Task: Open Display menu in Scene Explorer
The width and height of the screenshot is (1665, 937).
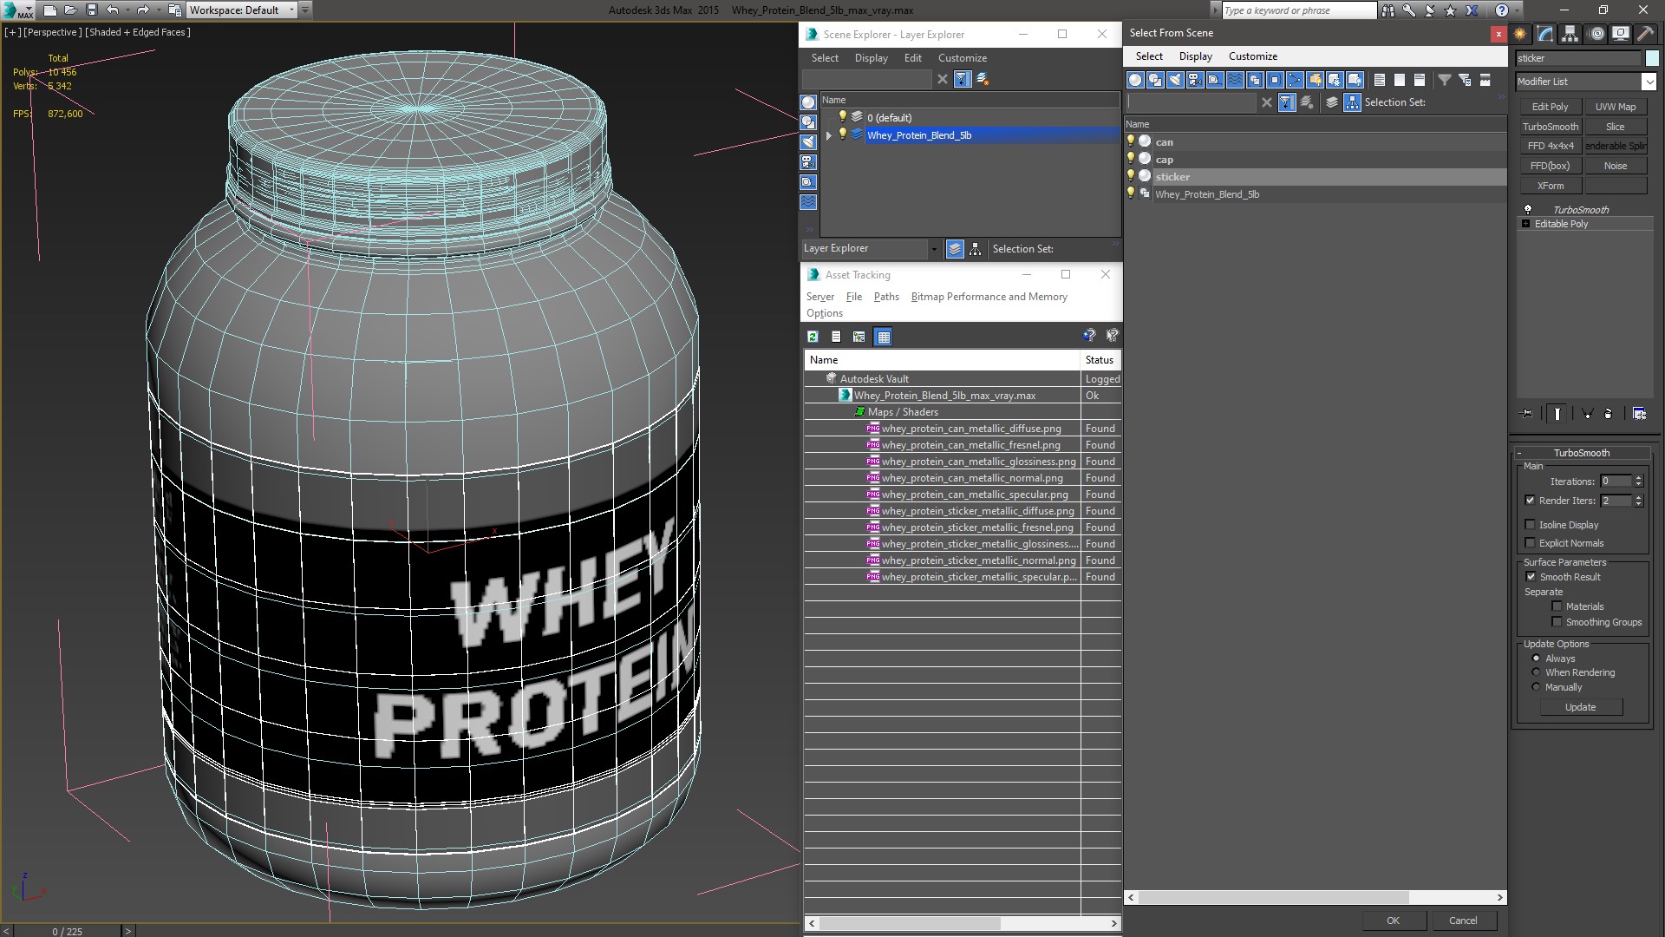Action: coord(871,58)
